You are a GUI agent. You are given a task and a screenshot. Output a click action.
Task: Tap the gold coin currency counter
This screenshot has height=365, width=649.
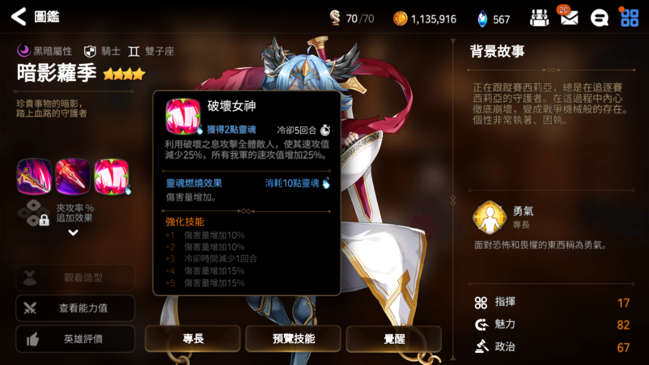click(425, 19)
